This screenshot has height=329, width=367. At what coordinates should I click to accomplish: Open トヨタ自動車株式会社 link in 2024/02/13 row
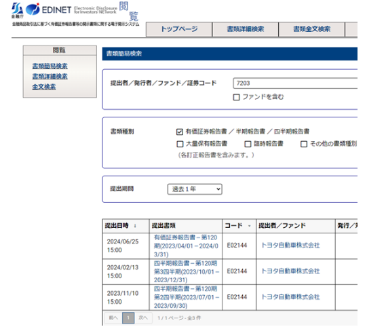290,271
